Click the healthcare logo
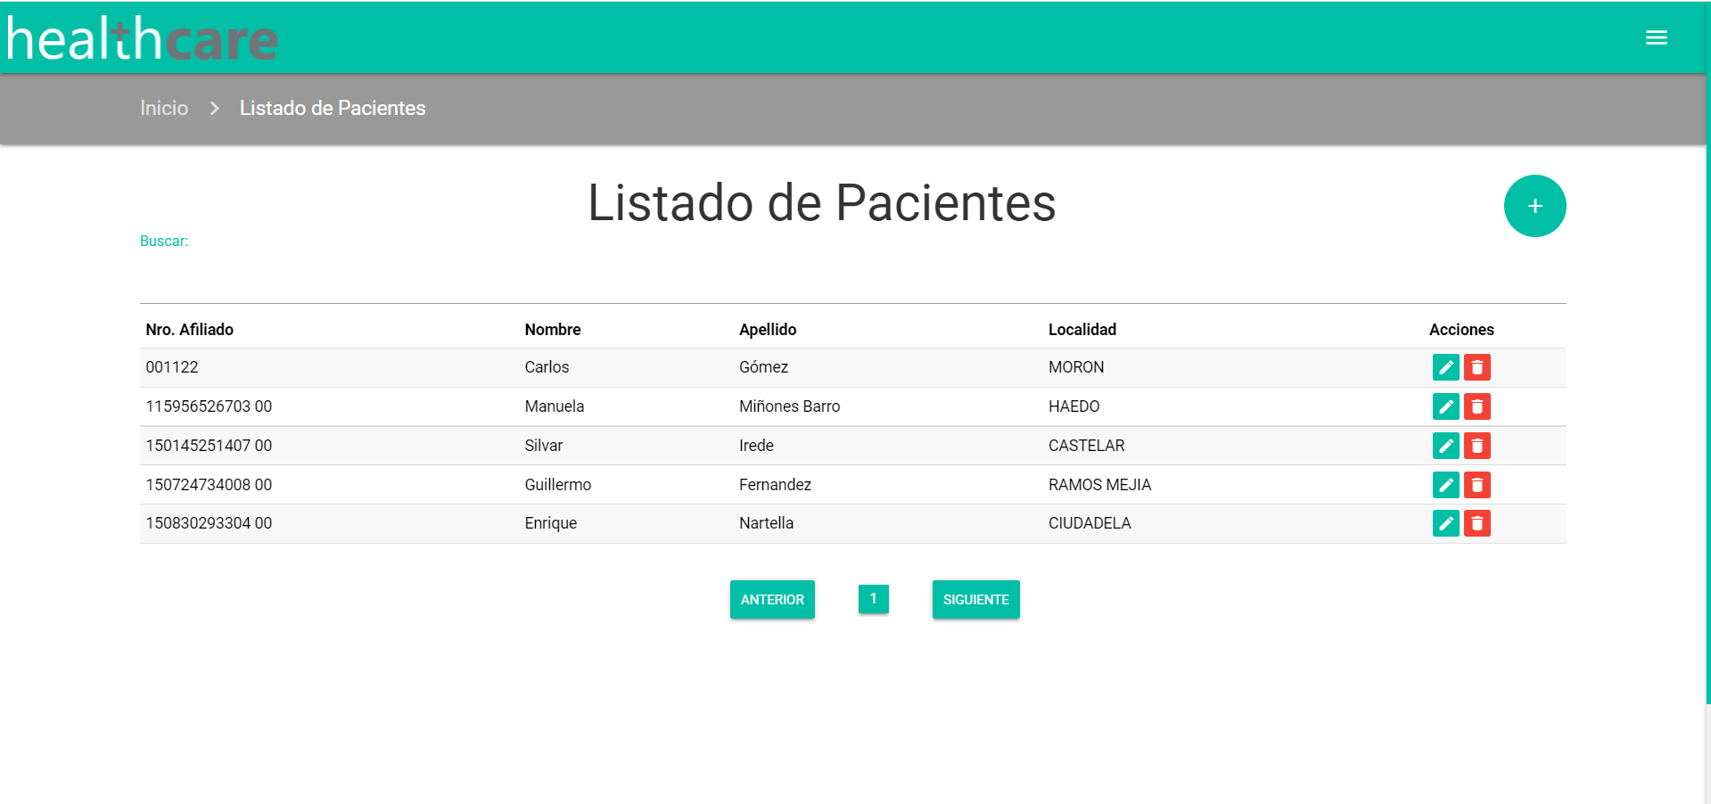The image size is (1711, 804). [x=143, y=39]
